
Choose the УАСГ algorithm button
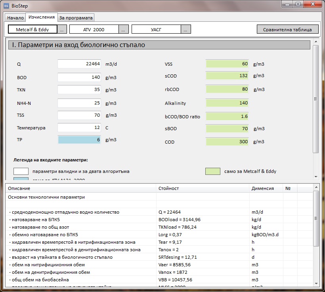[x=156, y=29]
